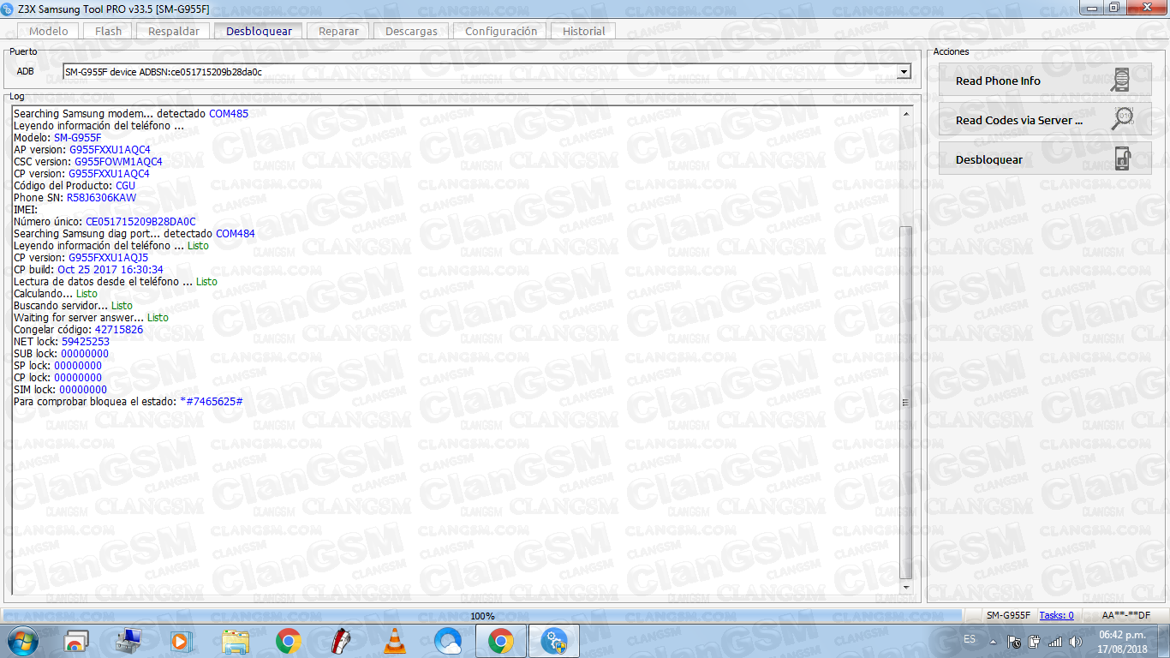Open the Chrome Remote Desktop taskbar icon
This screenshot has height=658, width=1170.
coord(77,641)
